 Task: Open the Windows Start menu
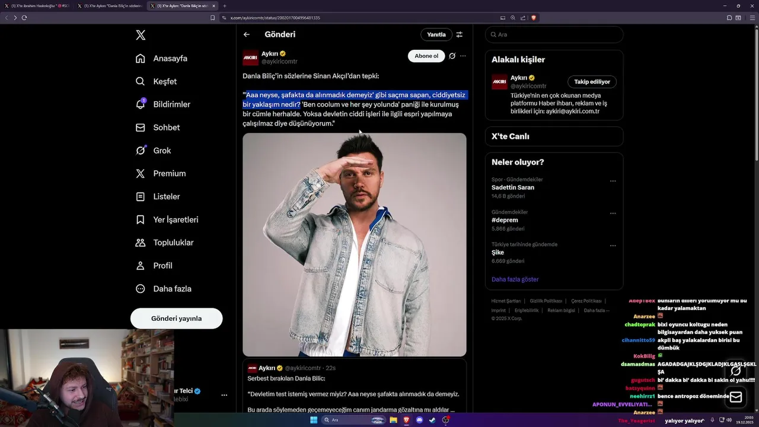[314, 420]
